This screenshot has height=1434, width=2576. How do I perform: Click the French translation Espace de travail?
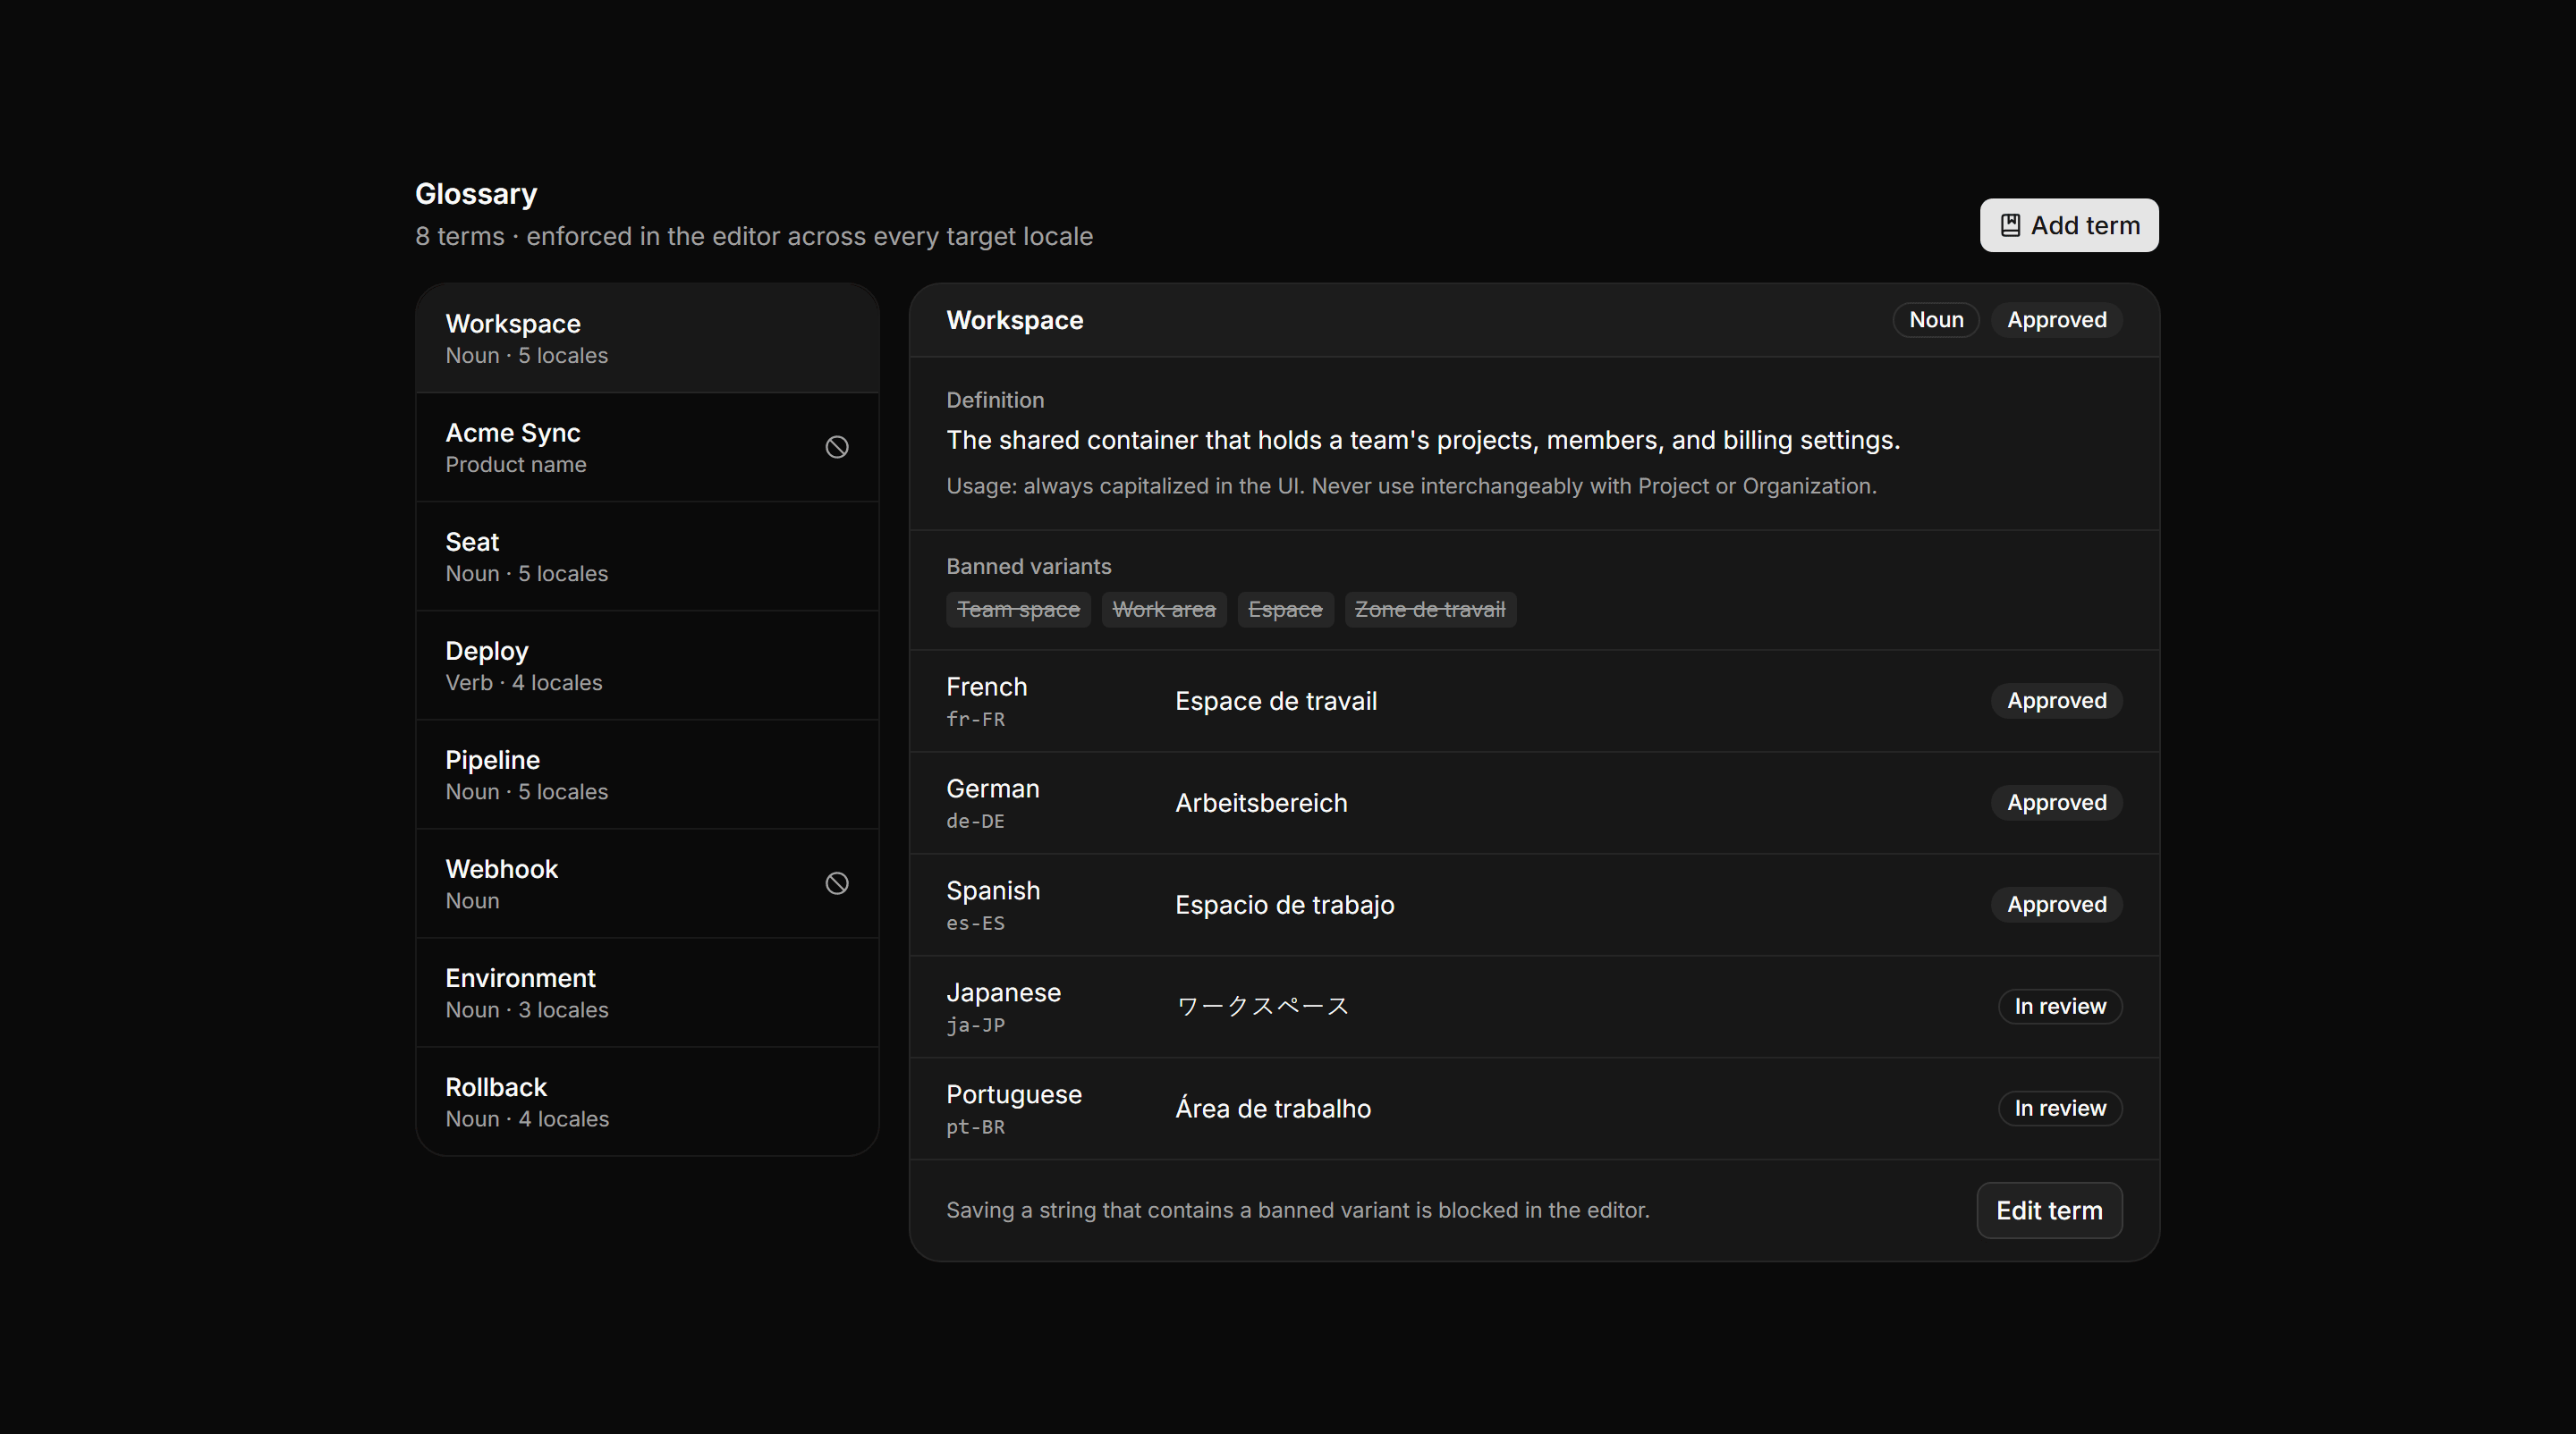coord(1276,702)
